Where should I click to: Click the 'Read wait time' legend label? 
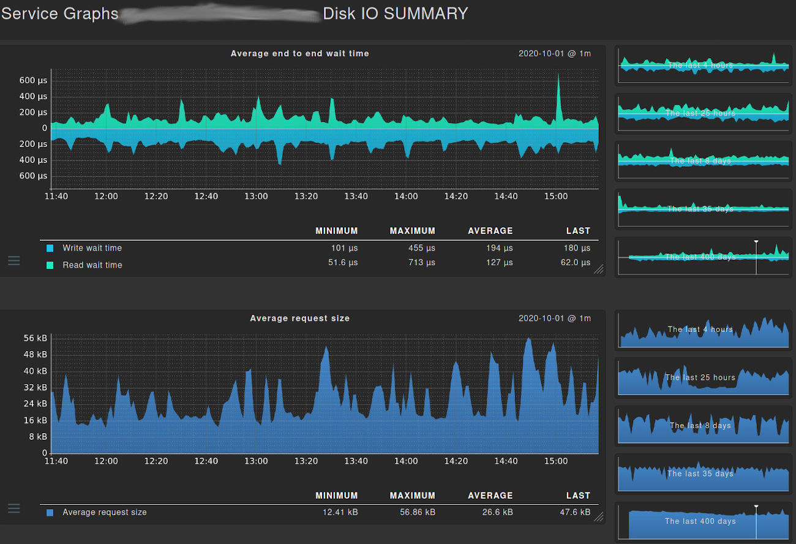coord(92,265)
